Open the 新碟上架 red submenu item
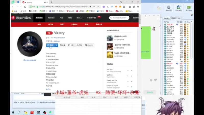This screenshot has width=204, height=115. click(99, 24)
